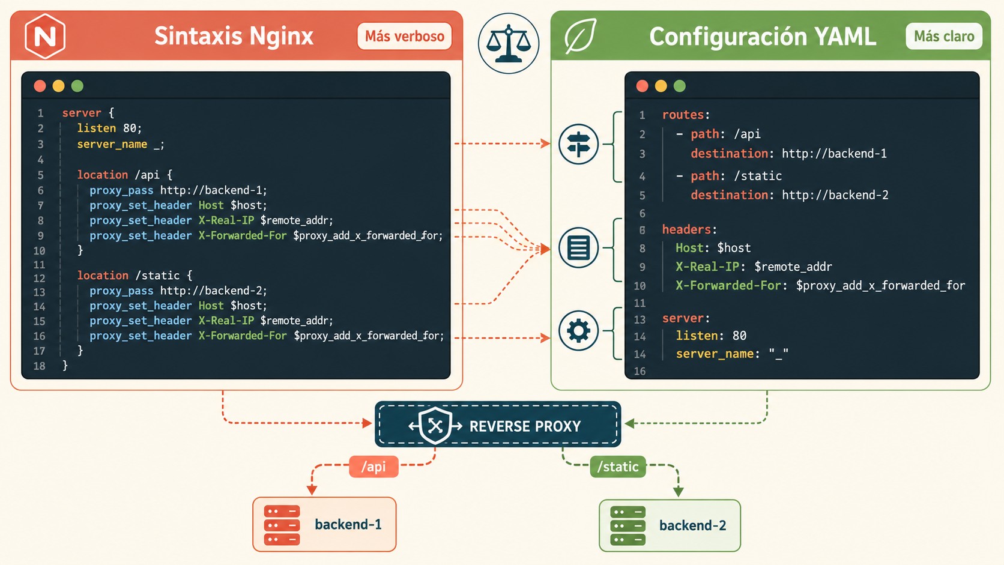Click "Host: $host" in YAML
Image resolution: width=1004 pixels, height=565 pixels.
713,248
